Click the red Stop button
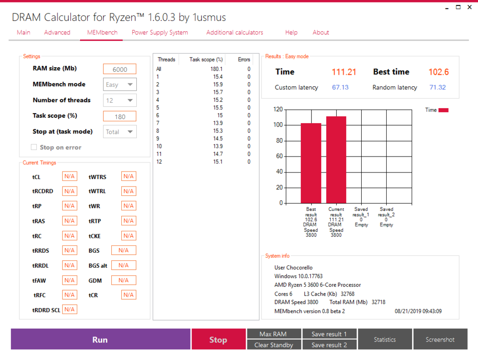Image resolution: width=478 pixels, height=359 pixels. tap(218, 339)
